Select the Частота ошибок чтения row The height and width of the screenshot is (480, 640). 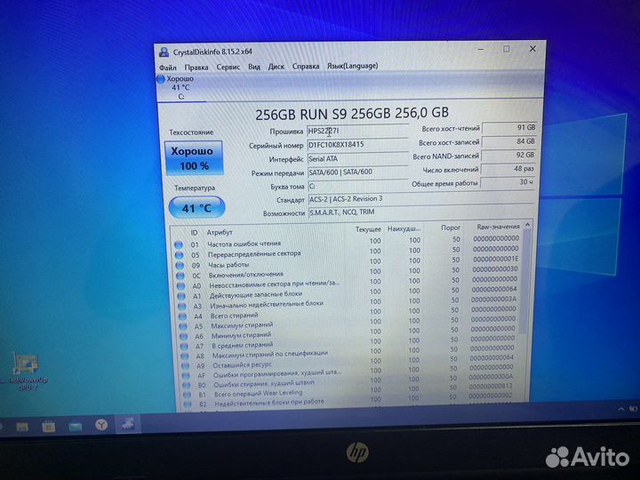(348, 242)
